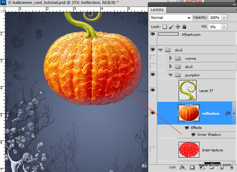Click the lock image pixels brush icon
This screenshot has width=237, height=172.
pos(171,27)
